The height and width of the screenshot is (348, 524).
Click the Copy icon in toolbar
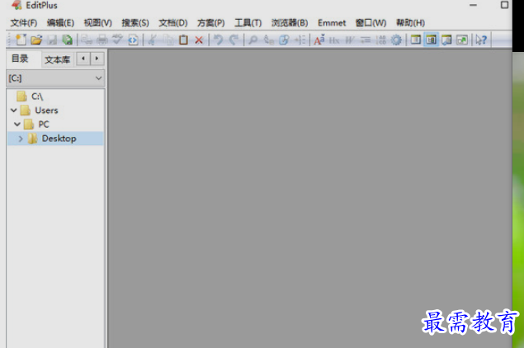coord(168,40)
